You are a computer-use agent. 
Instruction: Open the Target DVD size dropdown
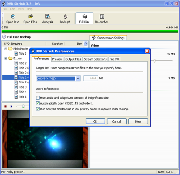[x=78, y=78]
